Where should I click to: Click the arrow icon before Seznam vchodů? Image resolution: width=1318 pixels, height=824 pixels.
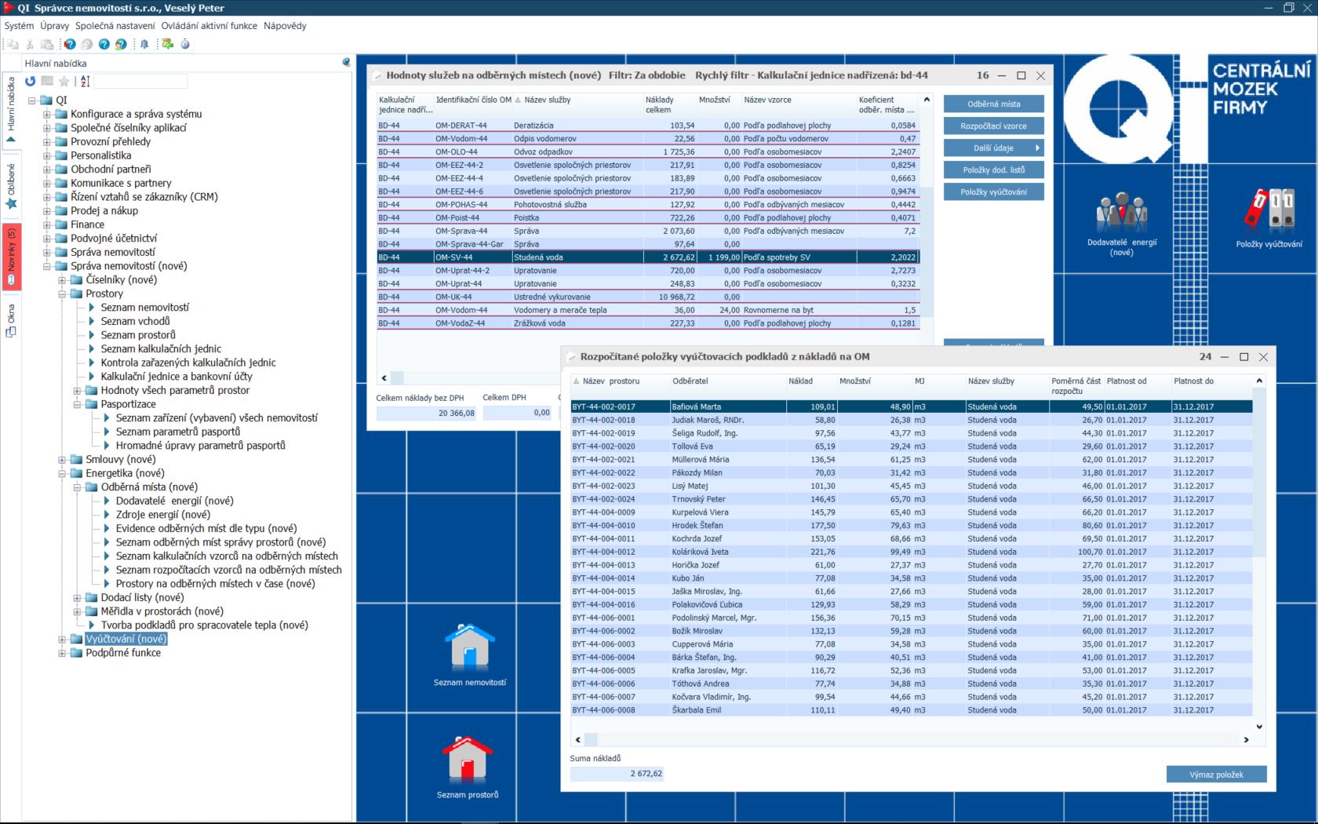[92, 321]
